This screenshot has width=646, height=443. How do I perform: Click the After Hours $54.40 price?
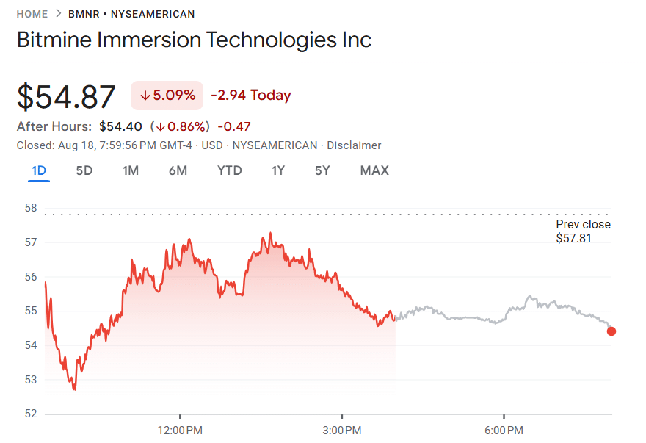pos(120,126)
